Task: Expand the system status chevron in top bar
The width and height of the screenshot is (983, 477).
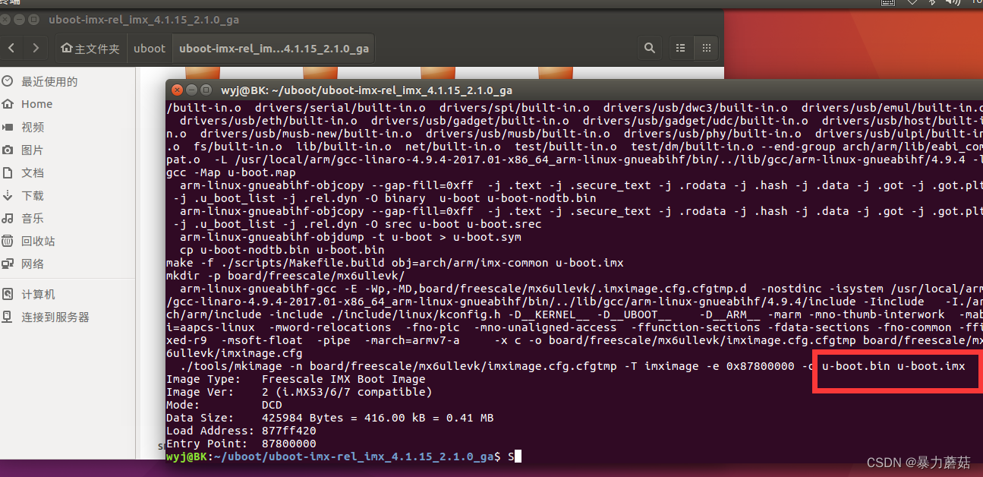Action: tap(913, 4)
